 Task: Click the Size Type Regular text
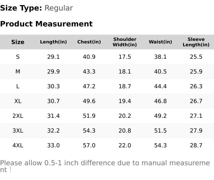[37, 8]
